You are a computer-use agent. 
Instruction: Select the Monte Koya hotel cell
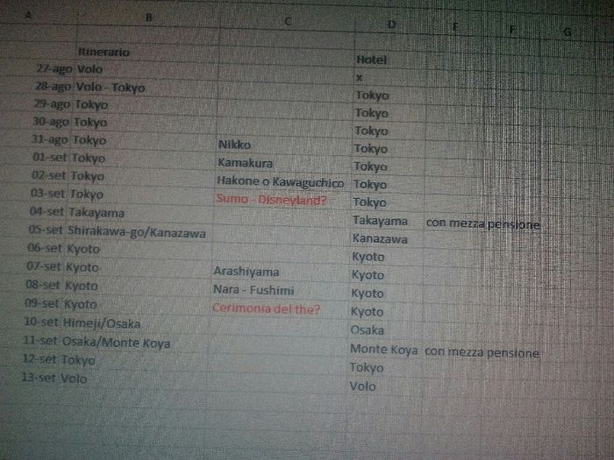click(x=383, y=350)
